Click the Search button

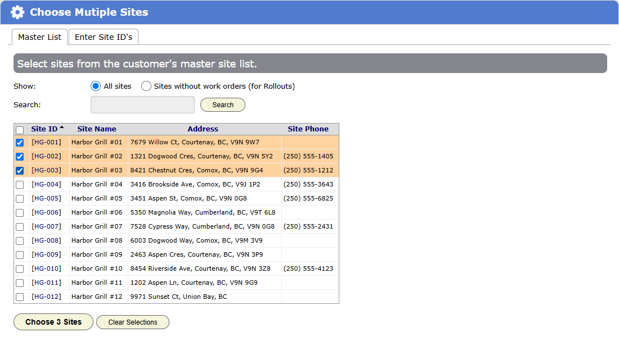(223, 105)
